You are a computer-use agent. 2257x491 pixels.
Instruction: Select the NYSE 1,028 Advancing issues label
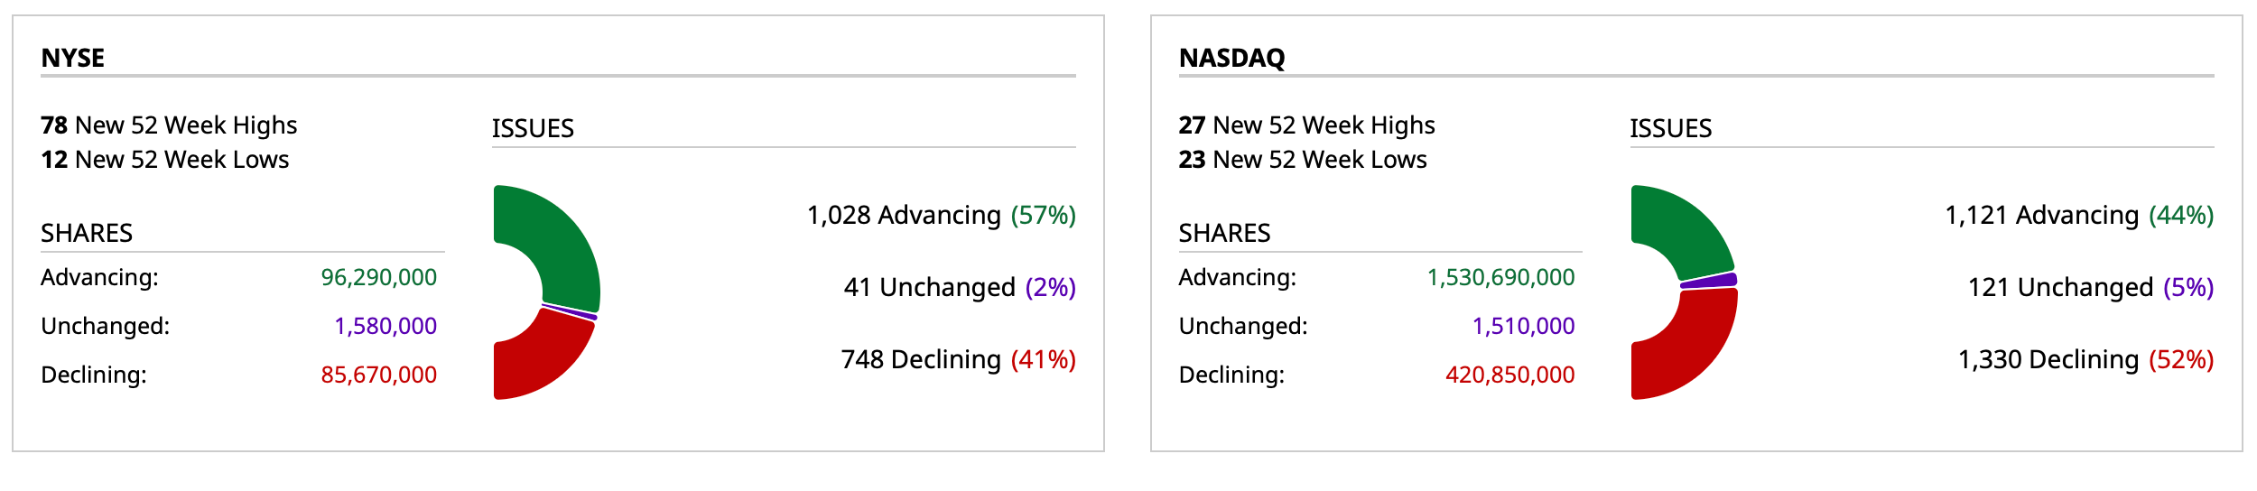(x=941, y=216)
